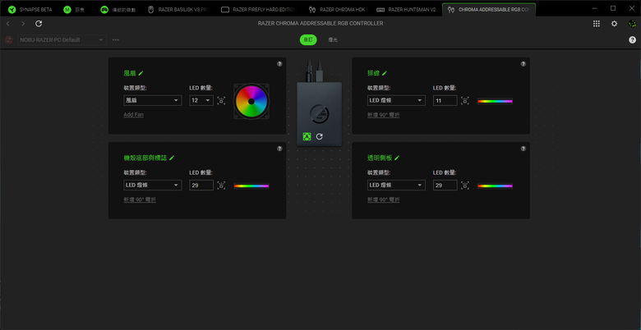Open help icon on 風扇 card

(x=279, y=64)
